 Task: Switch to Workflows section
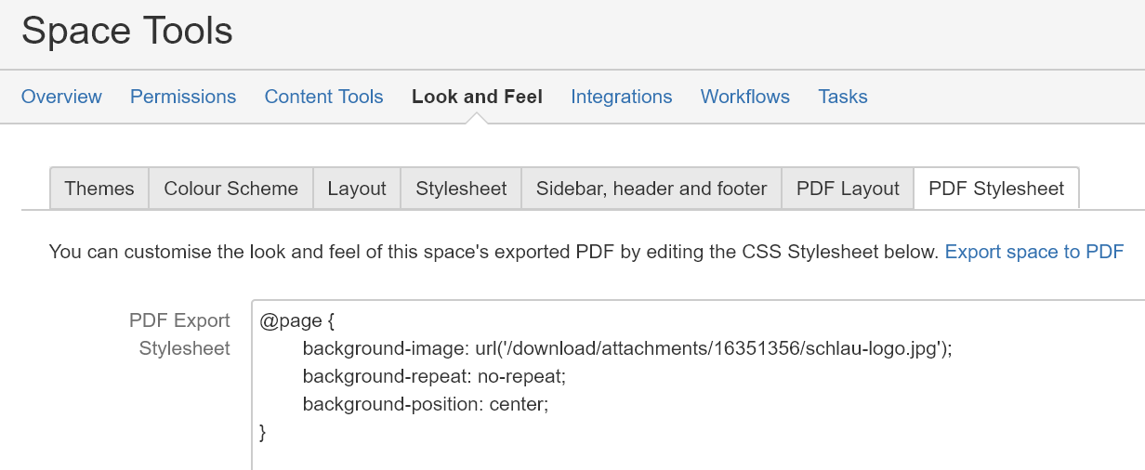745,97
